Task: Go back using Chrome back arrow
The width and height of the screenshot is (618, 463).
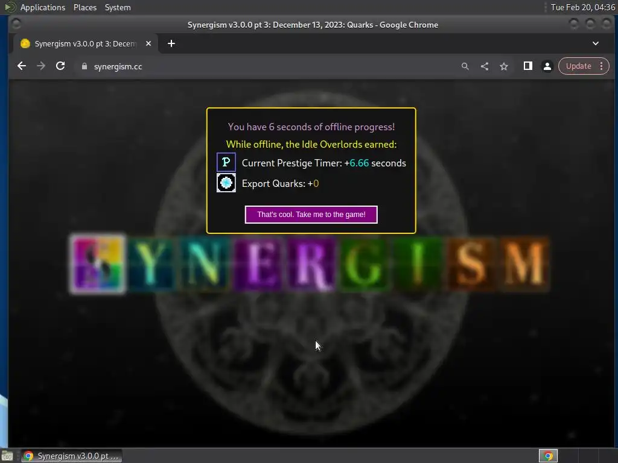Action: [x=22, y=66]
